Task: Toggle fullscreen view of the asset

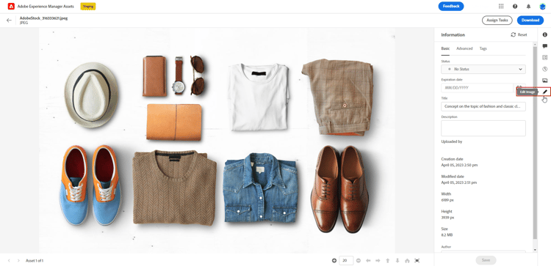Action: [417, 260]
